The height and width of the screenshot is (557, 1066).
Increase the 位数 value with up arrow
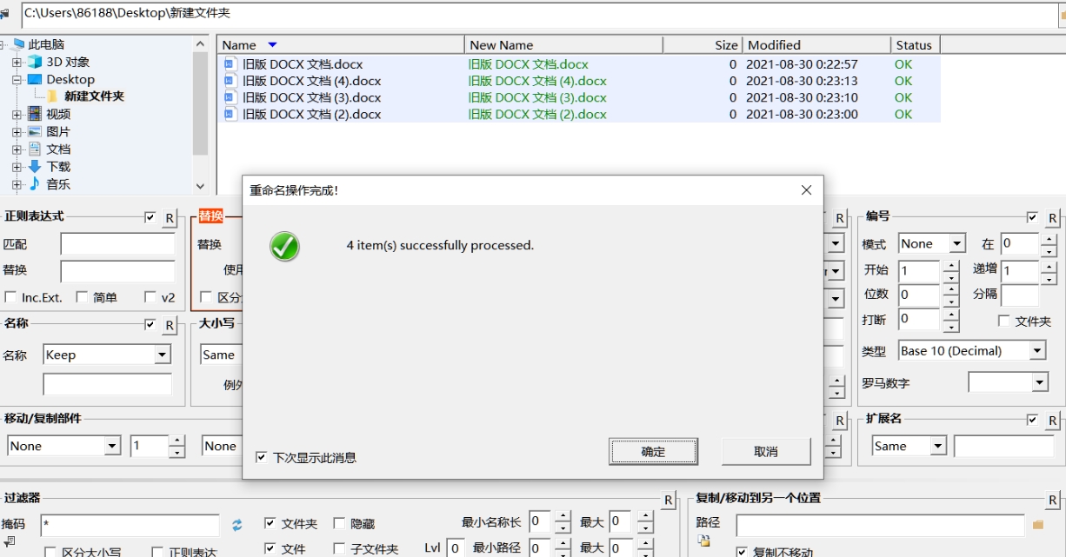tap(950, 288)
